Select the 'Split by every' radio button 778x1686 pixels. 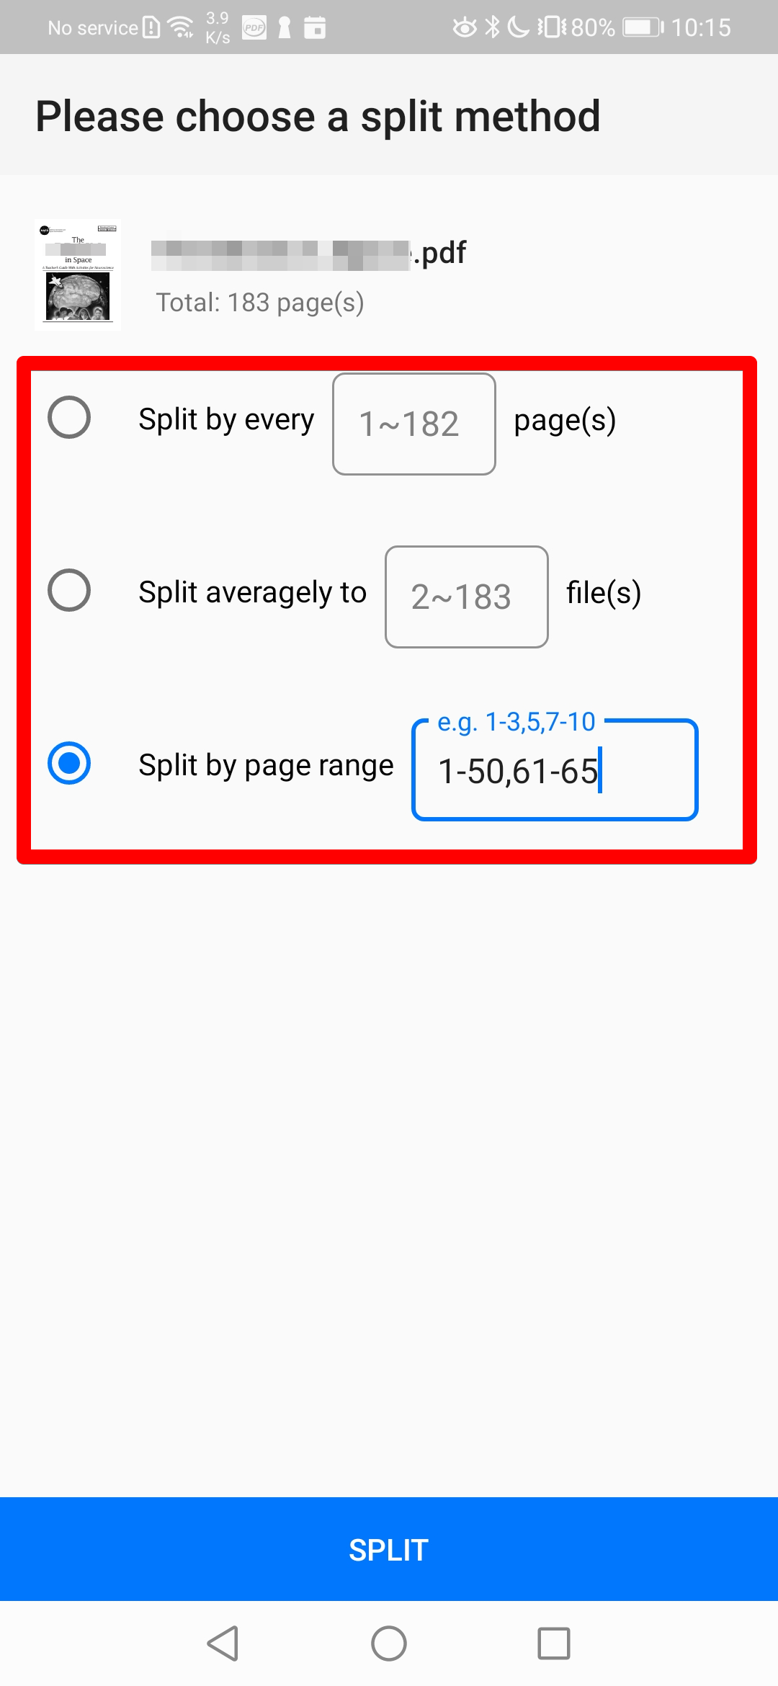pyautogui.click(x=69, y=417)
